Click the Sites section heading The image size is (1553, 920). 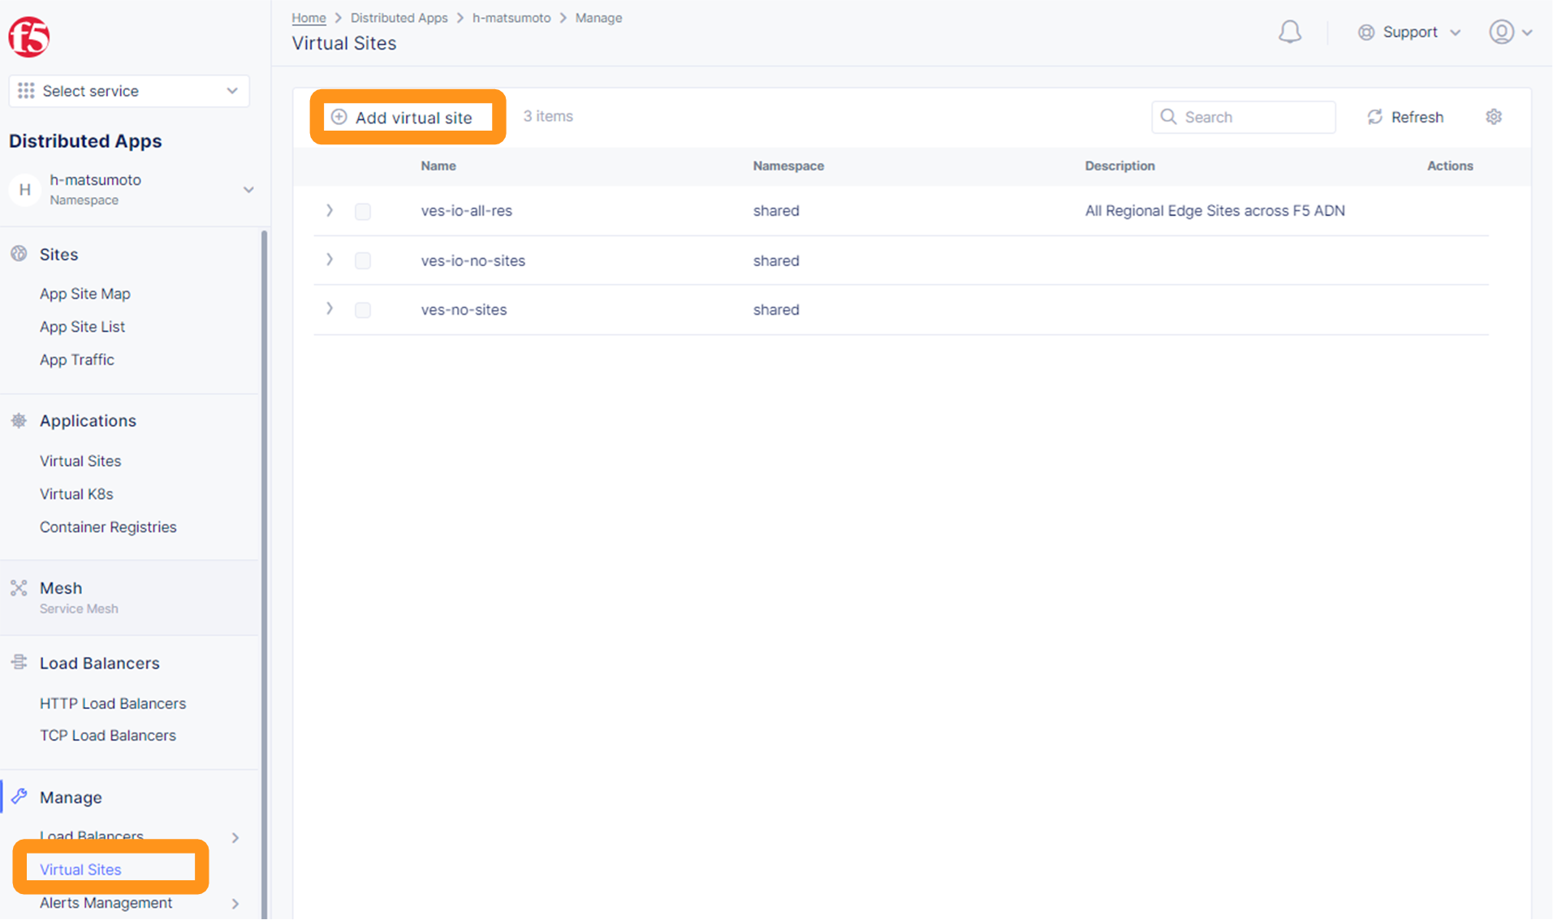58,255
